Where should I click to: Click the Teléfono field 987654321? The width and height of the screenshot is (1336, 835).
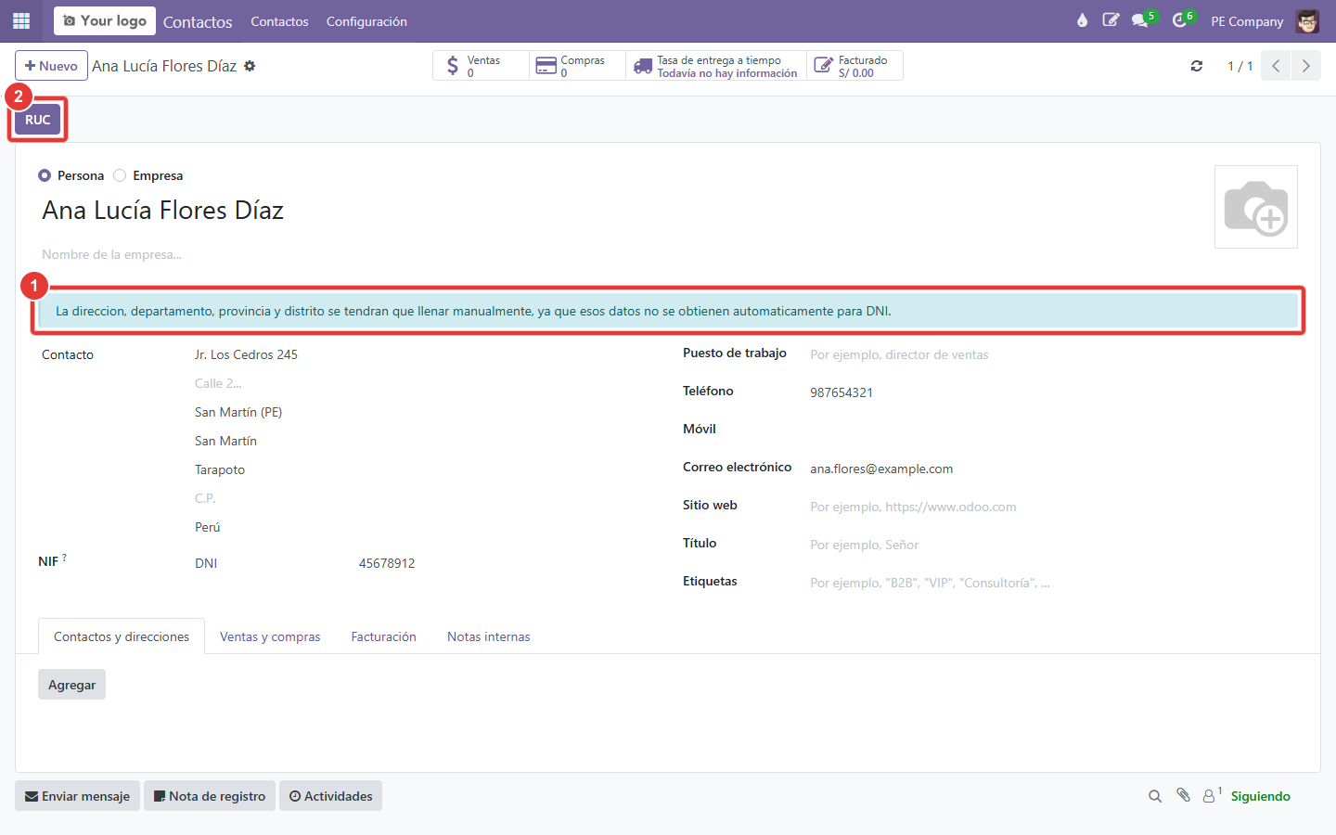(x=1054, y=392)
